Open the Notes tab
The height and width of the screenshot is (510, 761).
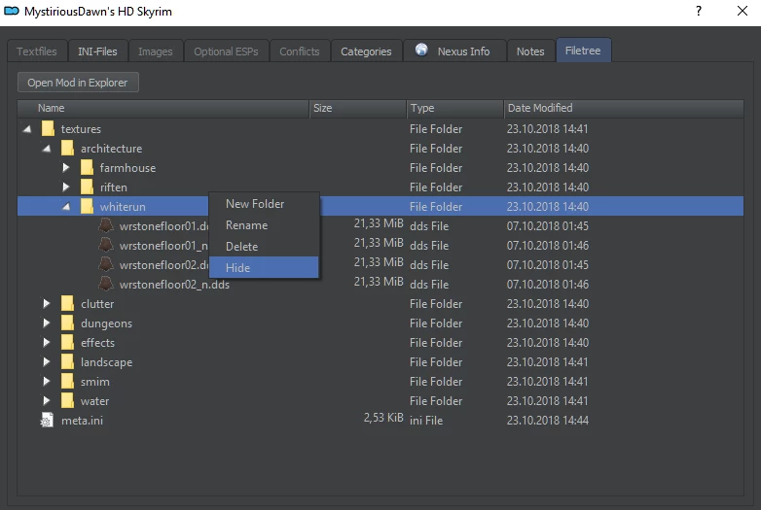pos(530,51)
